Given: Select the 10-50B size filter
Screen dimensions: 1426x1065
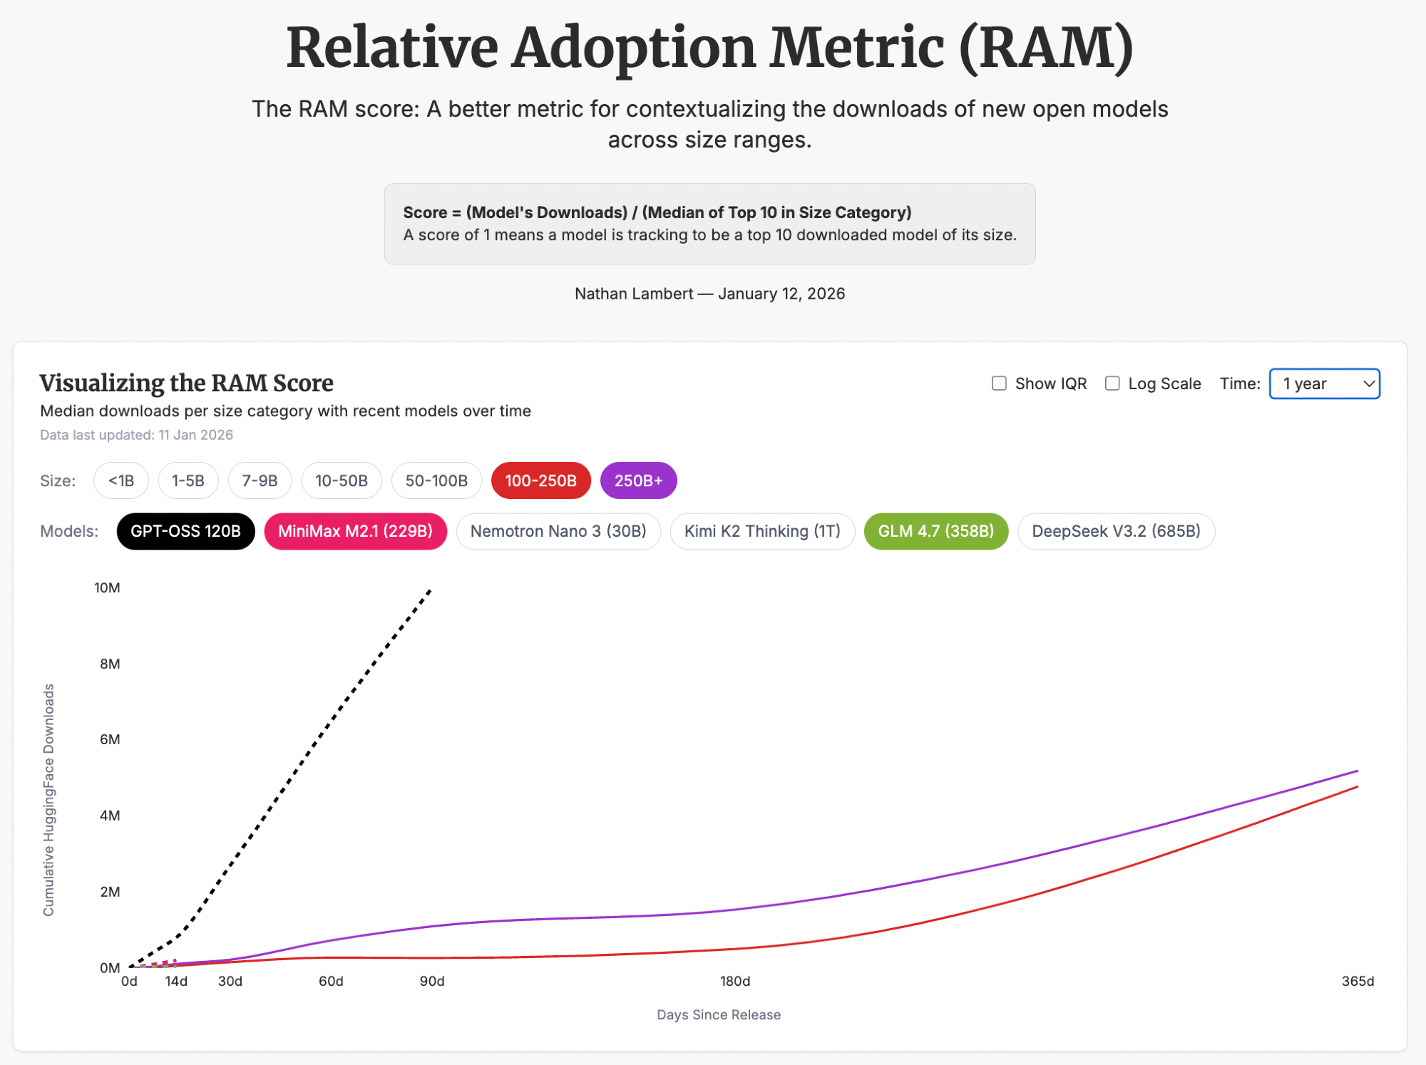Looking at the screenshot, I should (342, 480).
